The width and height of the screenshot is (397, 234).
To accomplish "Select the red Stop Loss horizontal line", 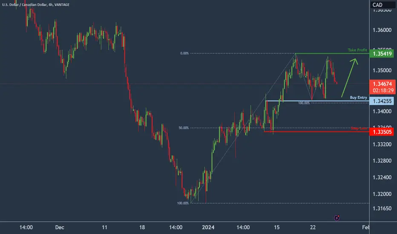I will (x=316, y=131).
